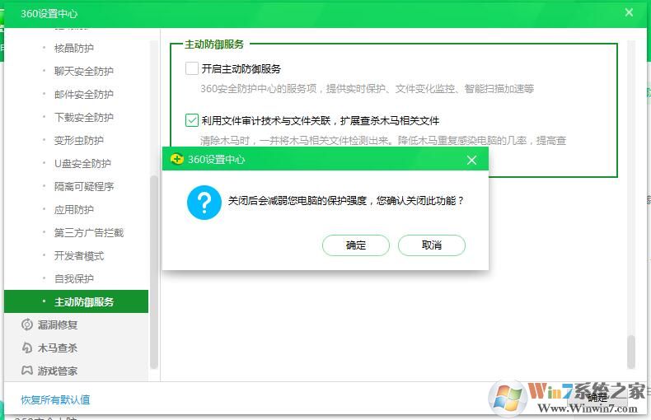Go to 变形虫防护 settings

[79, 140]
